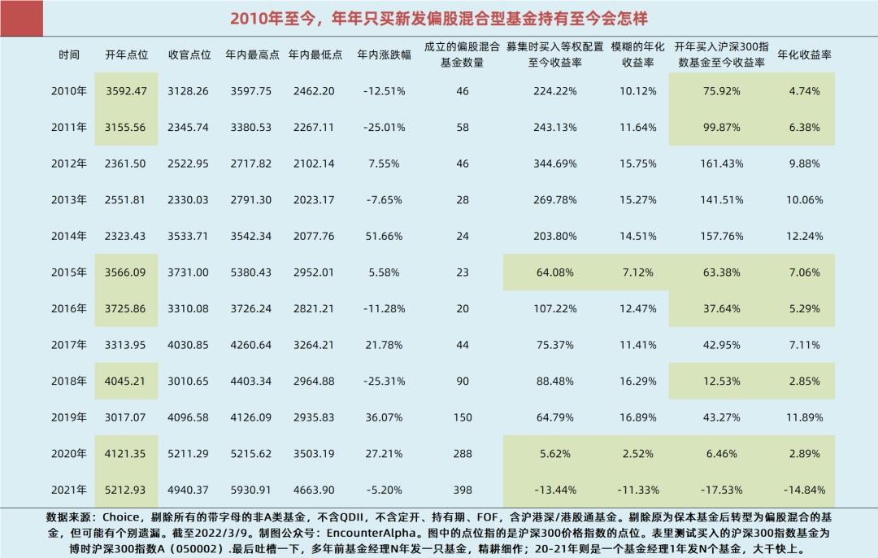Click the 2021年 row label
Screen dimensions: 878x558
pos(70,490)
